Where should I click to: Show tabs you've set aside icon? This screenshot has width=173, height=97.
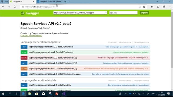click(x=2, y=2)
